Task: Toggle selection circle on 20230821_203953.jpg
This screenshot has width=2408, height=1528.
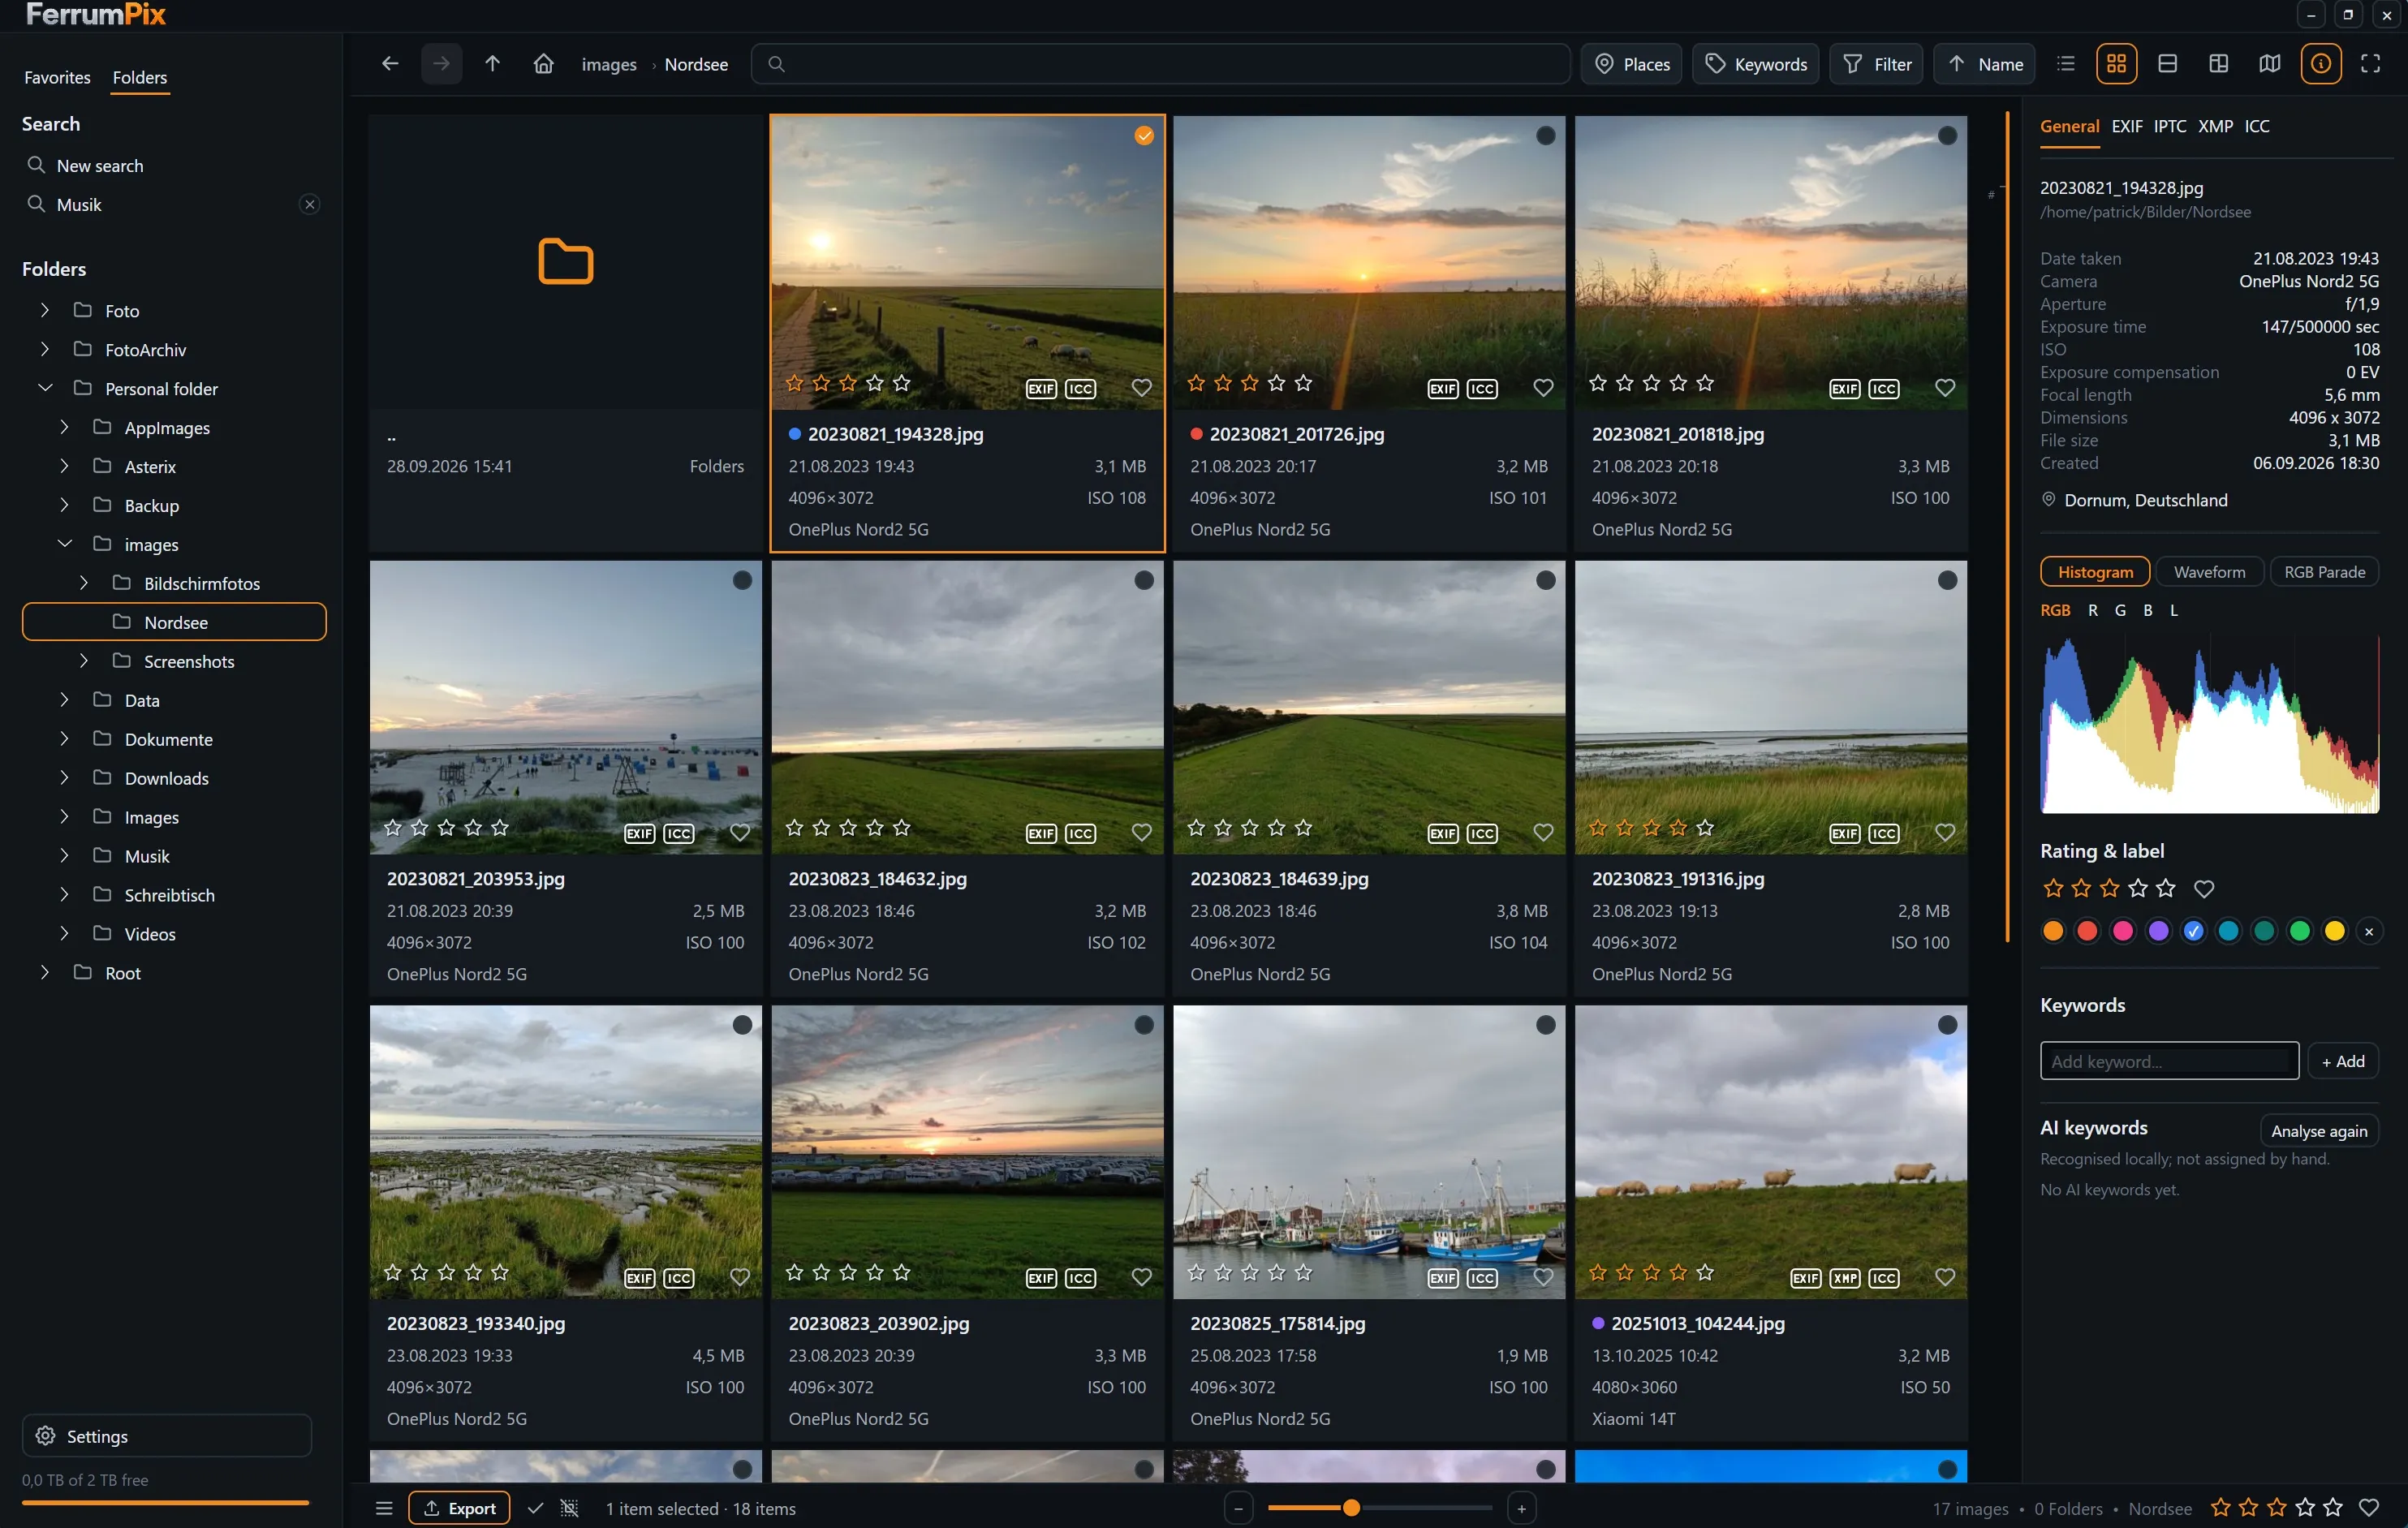Action: click(742, 580)
